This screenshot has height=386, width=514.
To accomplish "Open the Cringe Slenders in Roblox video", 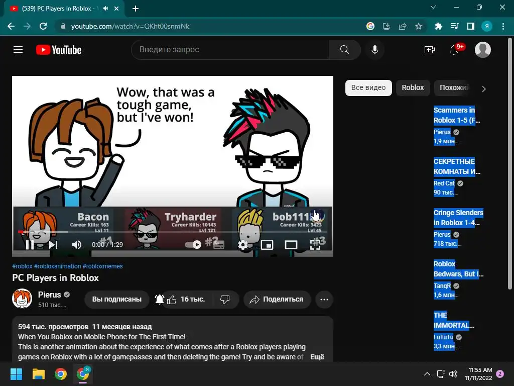I will [x=458, y=218].
